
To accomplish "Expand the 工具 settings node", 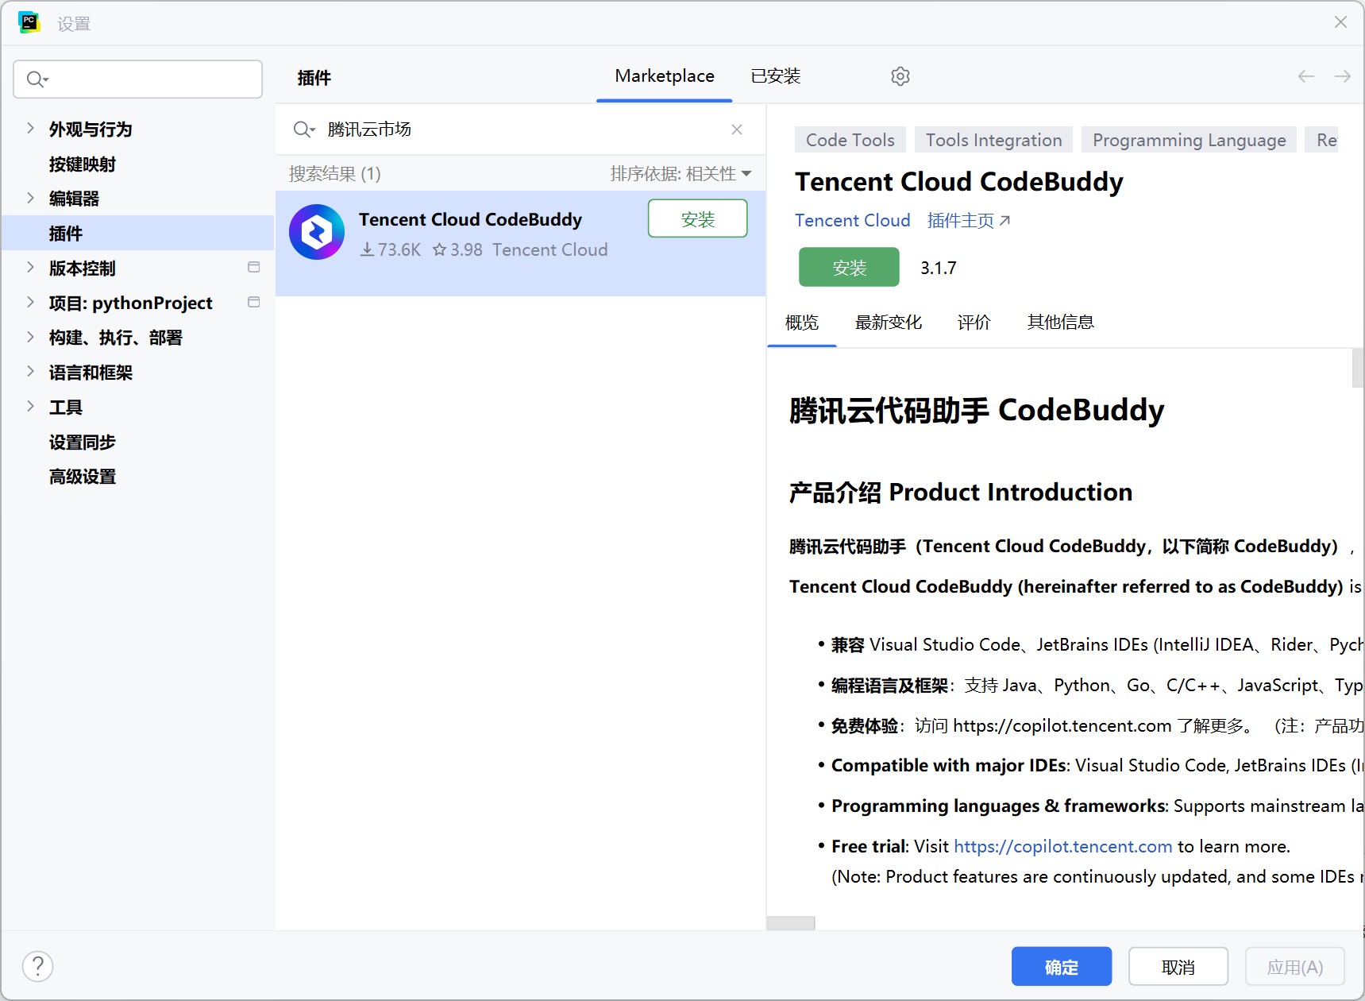I will (30, 406).
